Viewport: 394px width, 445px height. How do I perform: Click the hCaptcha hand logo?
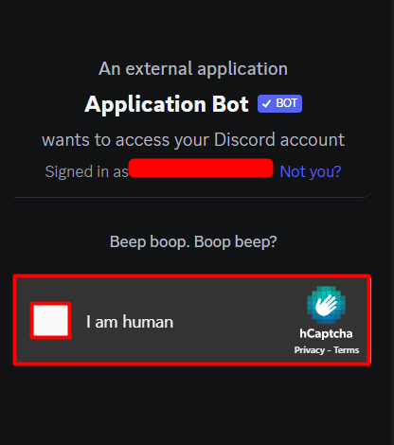pos(326,305)
